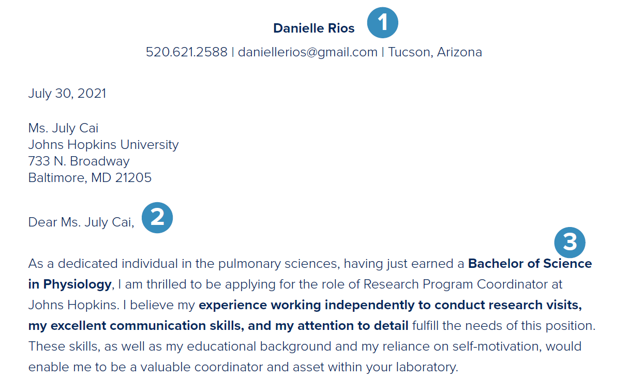Click the 733 N. Broadway street line
629x378 pixels.
[x=79, y=161]
